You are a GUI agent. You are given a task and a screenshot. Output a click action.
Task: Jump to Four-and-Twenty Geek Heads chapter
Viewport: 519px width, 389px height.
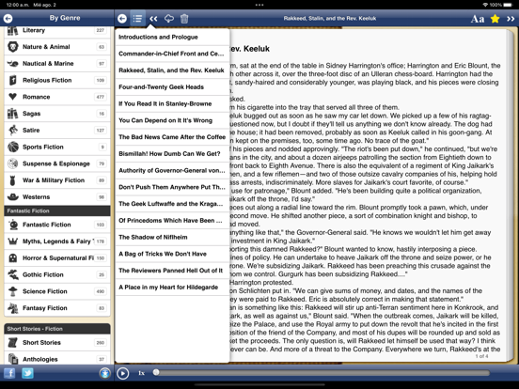[x=172, y=87]
